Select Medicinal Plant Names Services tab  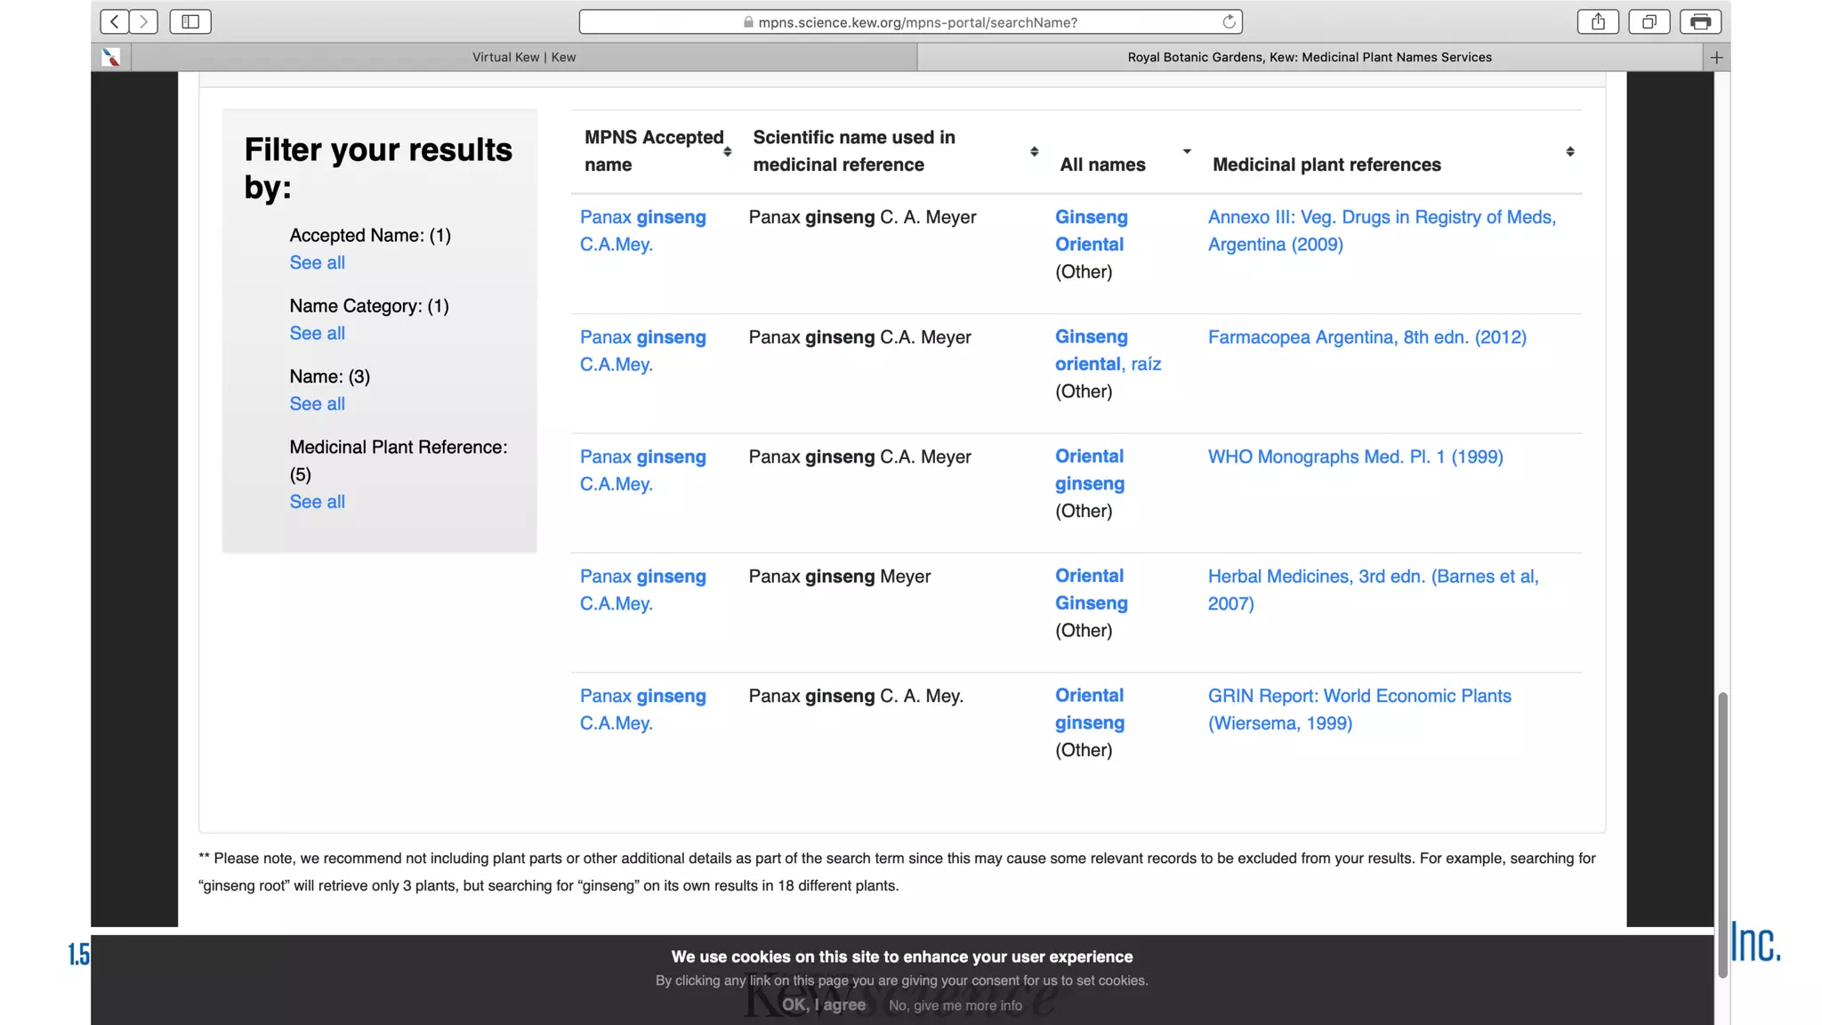[1310, 57]
